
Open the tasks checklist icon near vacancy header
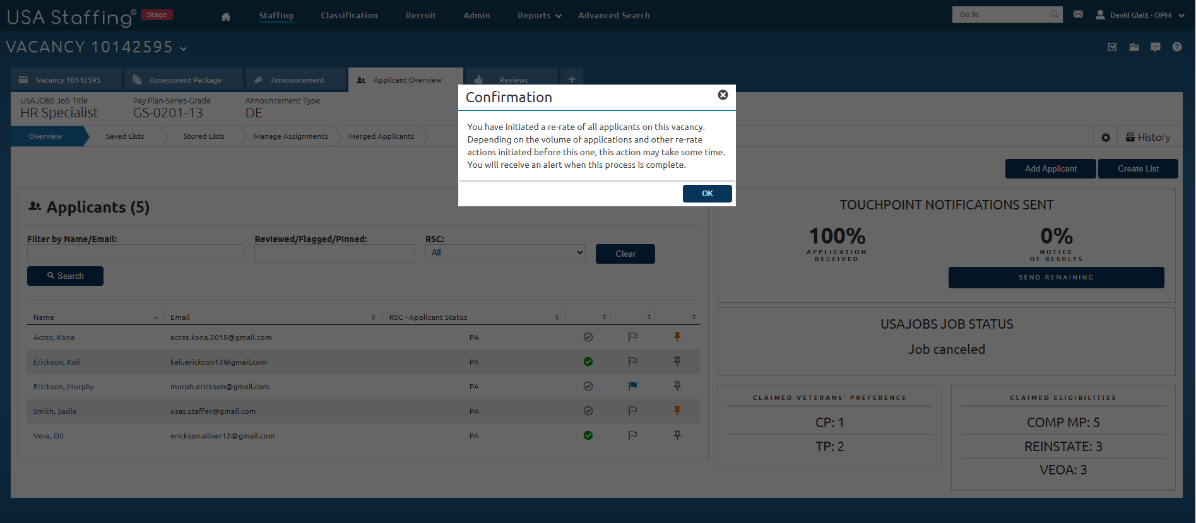(x=1113, y=47)
